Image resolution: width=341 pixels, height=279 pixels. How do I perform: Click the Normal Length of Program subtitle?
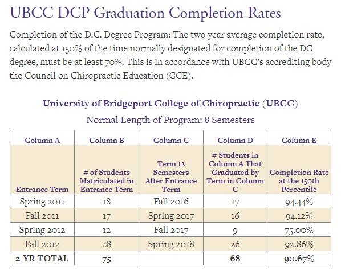pyautogui.click(x=170, y=120)
